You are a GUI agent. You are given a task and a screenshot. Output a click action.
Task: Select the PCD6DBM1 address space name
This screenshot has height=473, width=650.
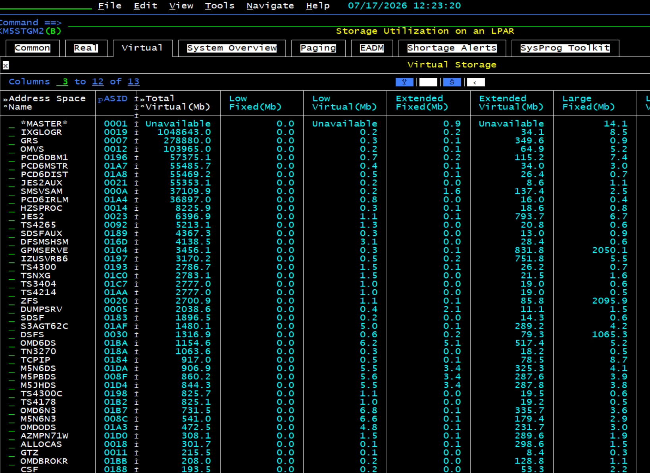pyautogui.click(x=44, y=158)
